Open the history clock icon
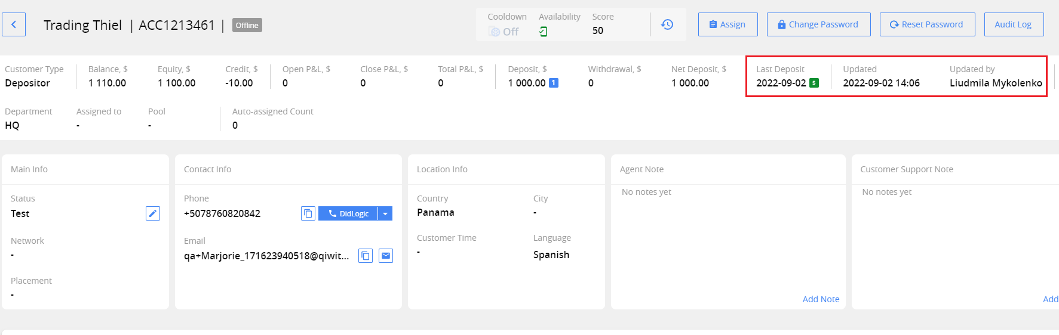The width and height of the screenshot is (1059, 335). point(667,24)
